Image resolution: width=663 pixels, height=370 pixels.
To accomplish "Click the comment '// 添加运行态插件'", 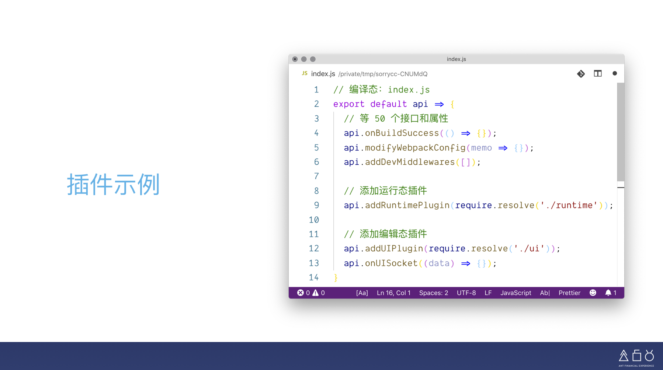I will [385, 191].
